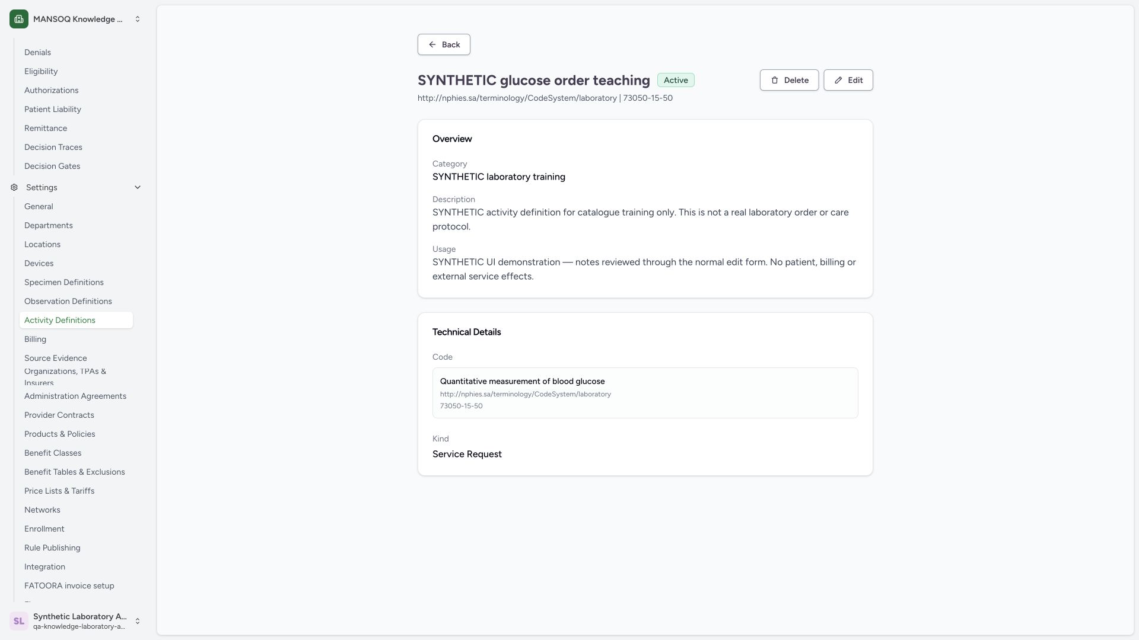Click the SL user avatar
1139x640 pixels.
coord(19,621)
